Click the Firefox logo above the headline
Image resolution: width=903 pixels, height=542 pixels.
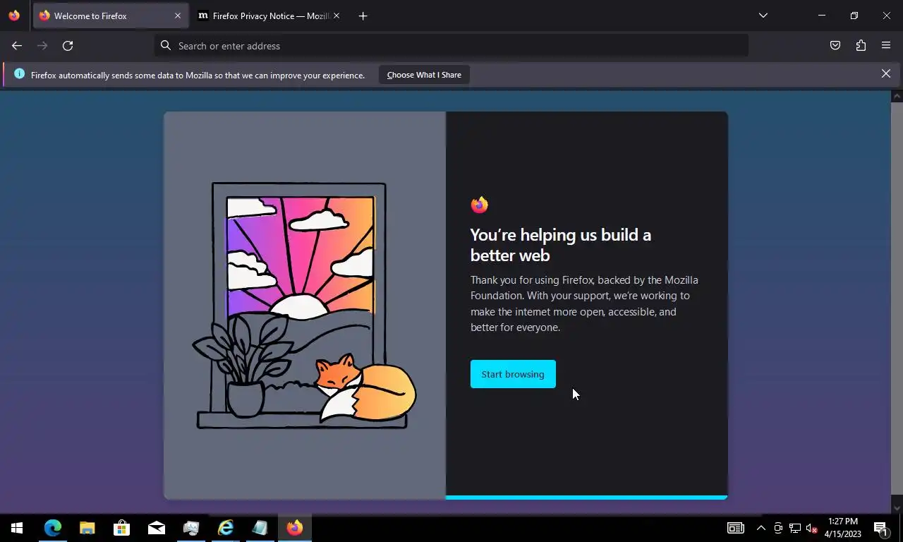[480, 205]
